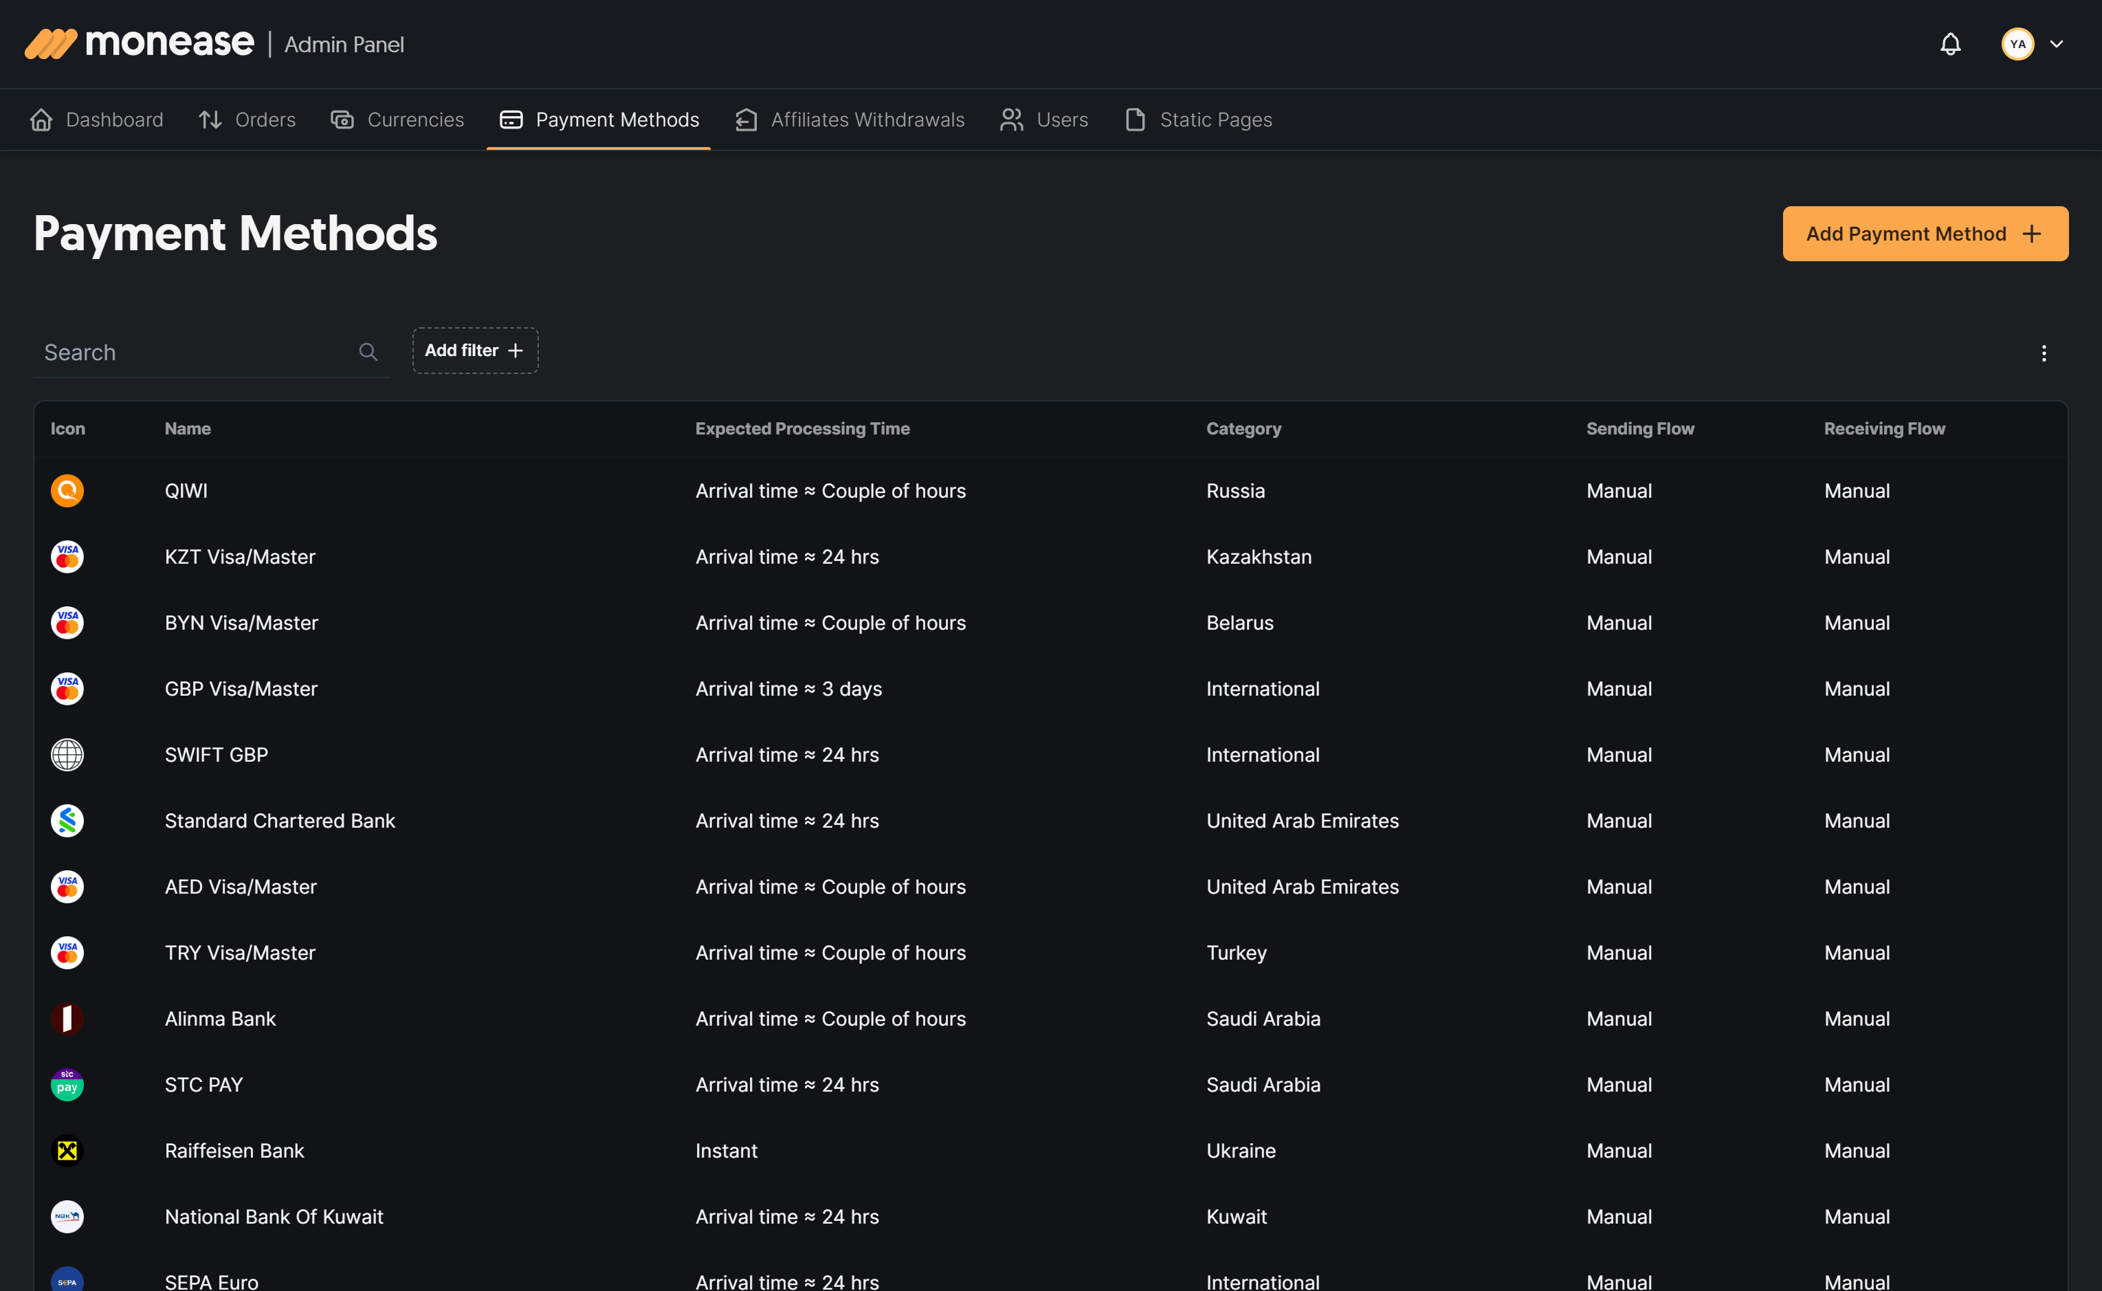The width and height of the screenshot is (2102, 1291).
Task: Click the STC PAY icon
Action: (x=67, y=1084)
